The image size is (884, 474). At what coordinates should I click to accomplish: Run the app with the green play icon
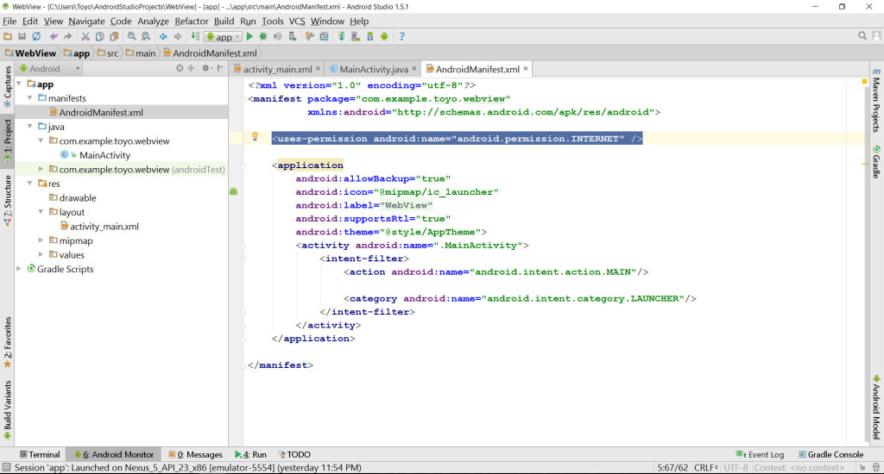[x=249, y=36]
